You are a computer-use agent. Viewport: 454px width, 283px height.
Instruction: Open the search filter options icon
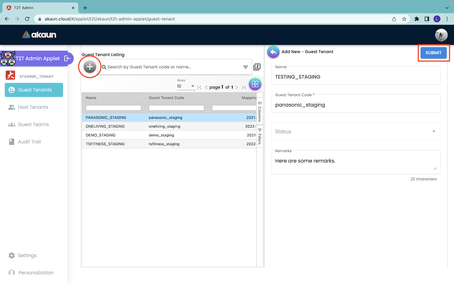pos(245,67)
